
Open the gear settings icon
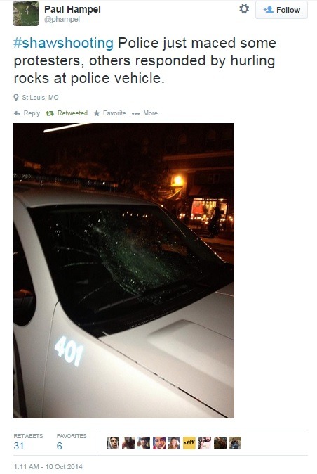coord(244,9)
